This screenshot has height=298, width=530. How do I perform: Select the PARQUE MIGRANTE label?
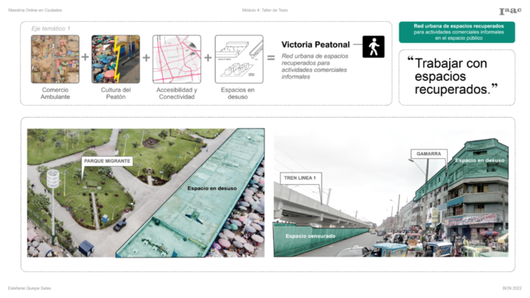click(107, 162)
